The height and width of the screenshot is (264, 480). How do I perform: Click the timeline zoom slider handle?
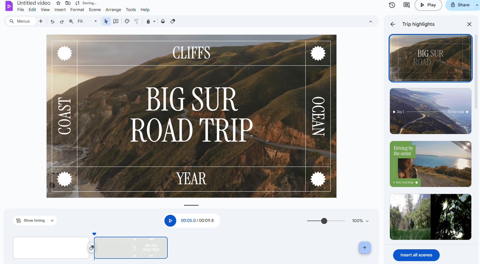[x=324, y=221]
